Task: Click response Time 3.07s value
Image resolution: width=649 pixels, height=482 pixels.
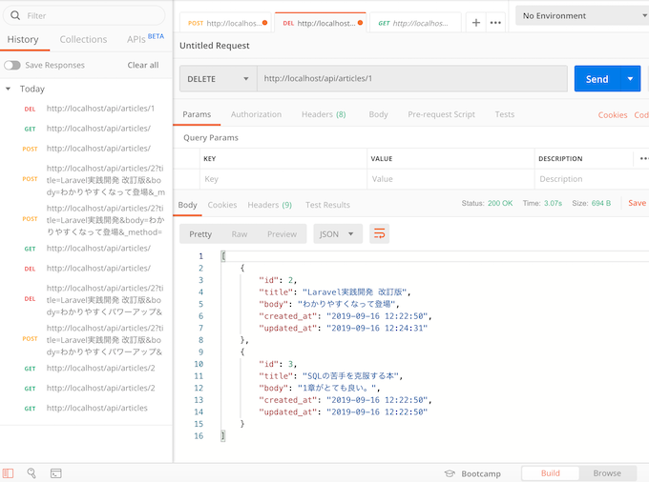Action: tap(553, 203)
